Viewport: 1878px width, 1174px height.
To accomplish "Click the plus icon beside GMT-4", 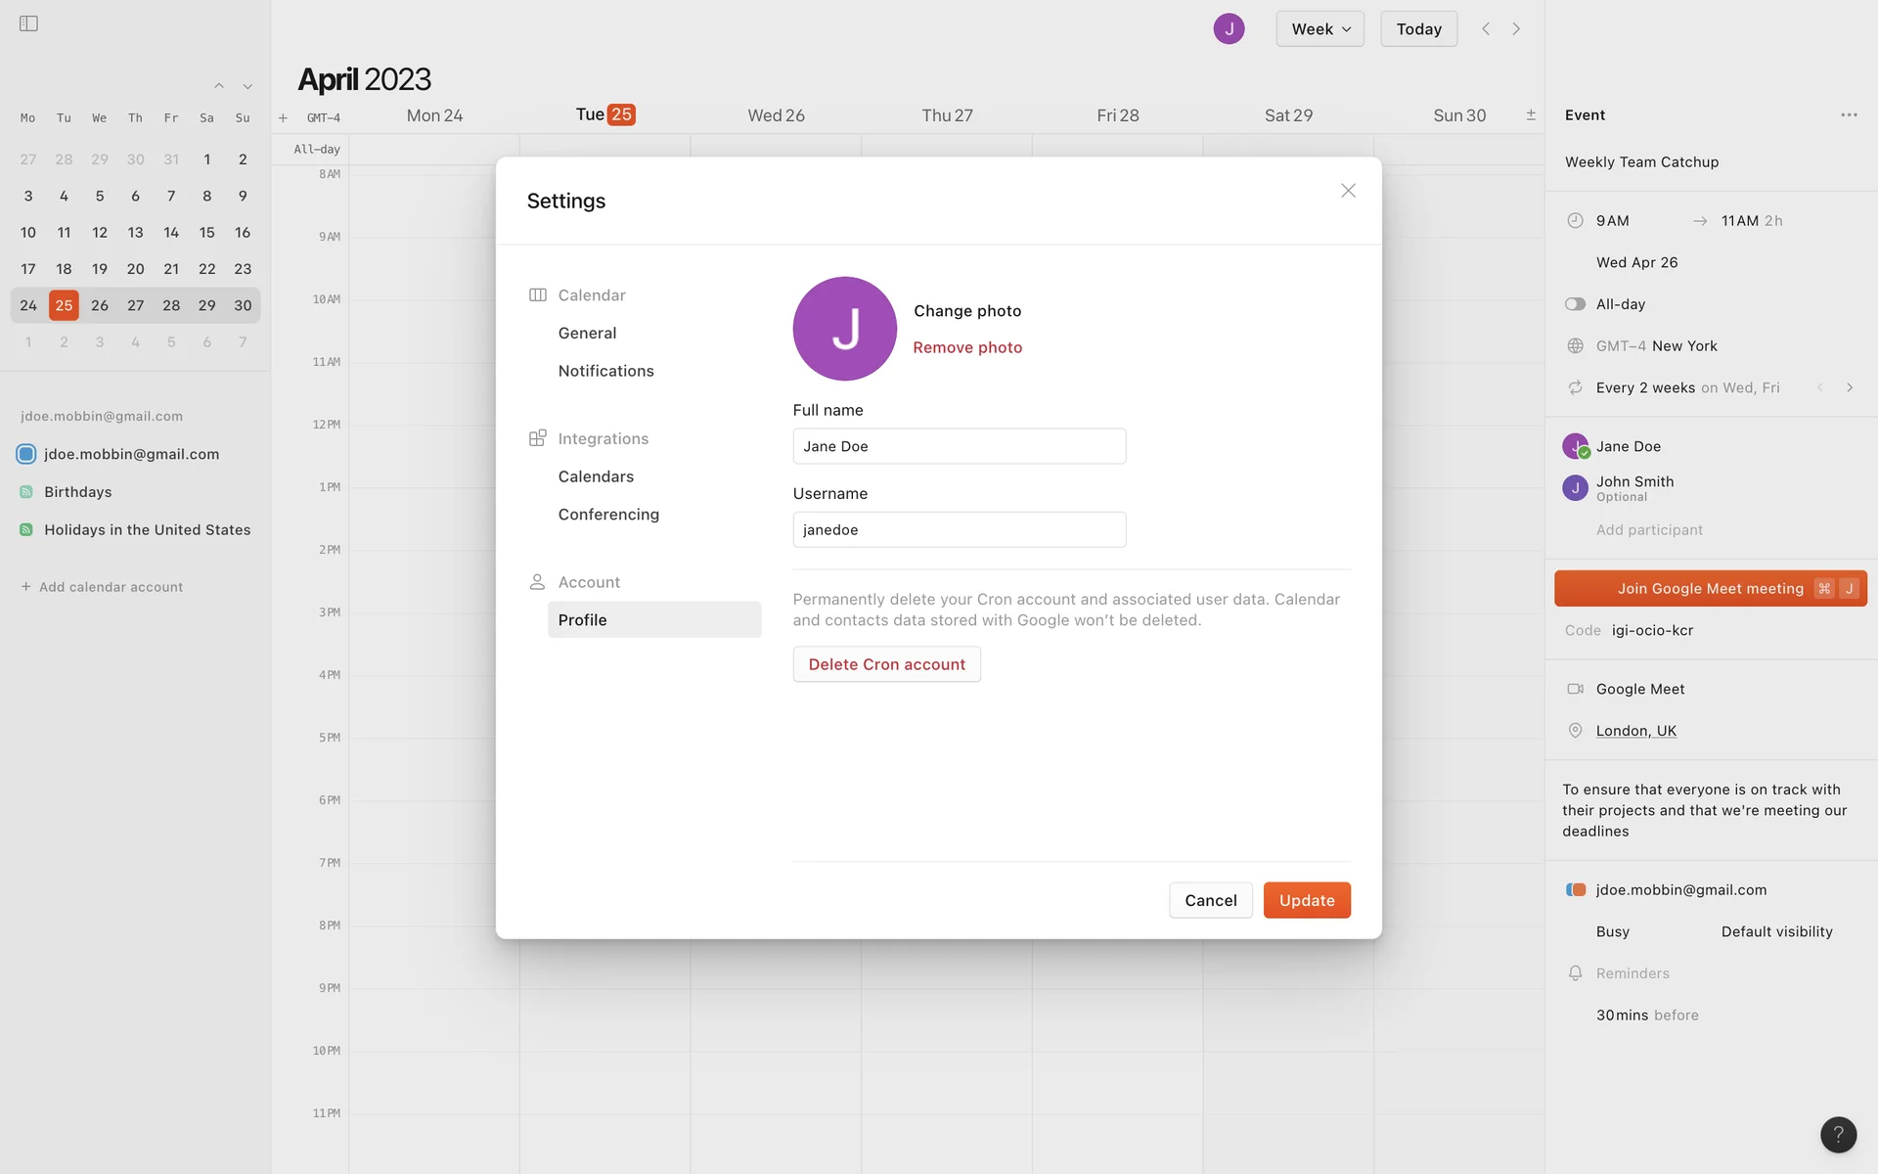I will click(x=283, y=118).
